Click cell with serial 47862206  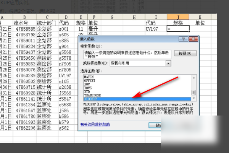(x=24, y=128)
